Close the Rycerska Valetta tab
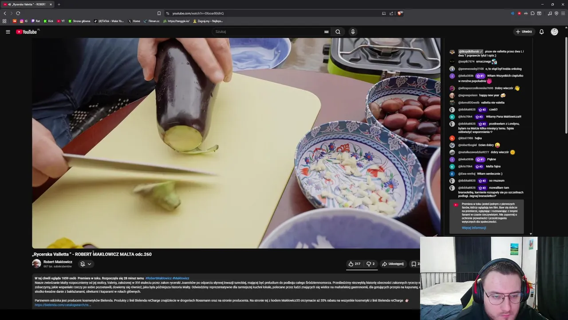Viewport: 568px width, 320px height. [51, 4]
